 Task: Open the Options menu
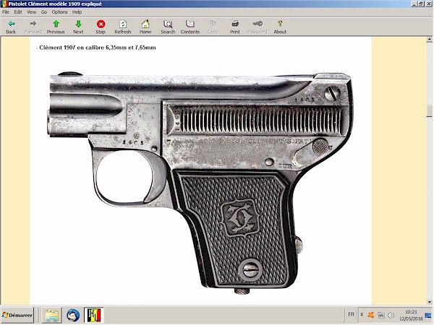coord(59,12)
